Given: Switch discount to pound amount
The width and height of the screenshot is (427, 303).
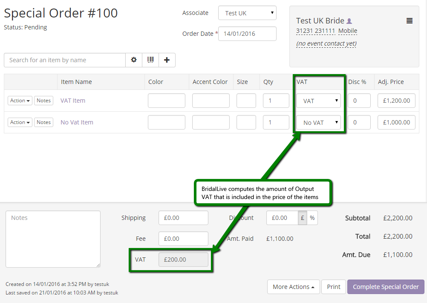Looking at the screenshot, I should pyautogui.click(x=302, y=218).
